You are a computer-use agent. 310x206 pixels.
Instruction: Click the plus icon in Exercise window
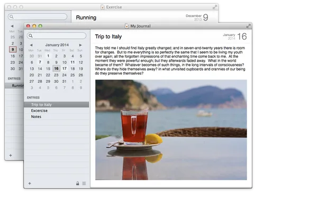pyautogui.click(x=11, y=155)
